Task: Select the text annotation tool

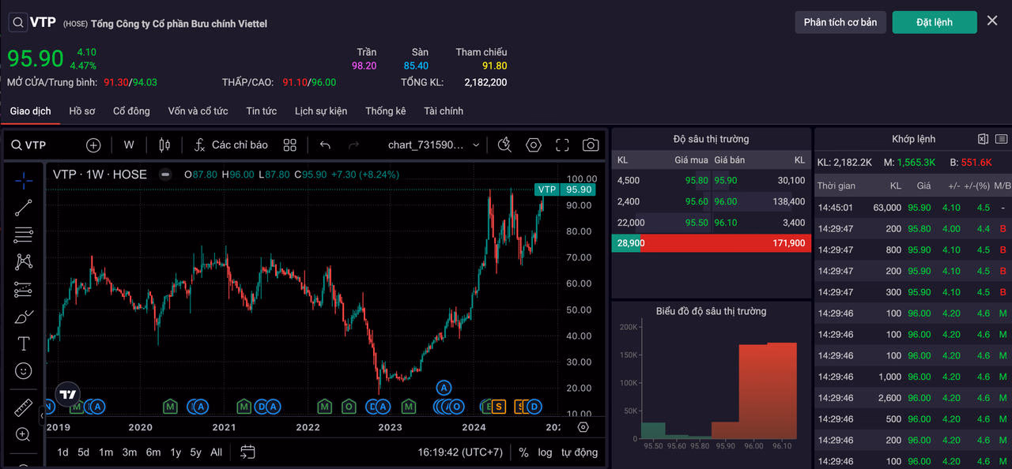Action: (x=24, y=343)
